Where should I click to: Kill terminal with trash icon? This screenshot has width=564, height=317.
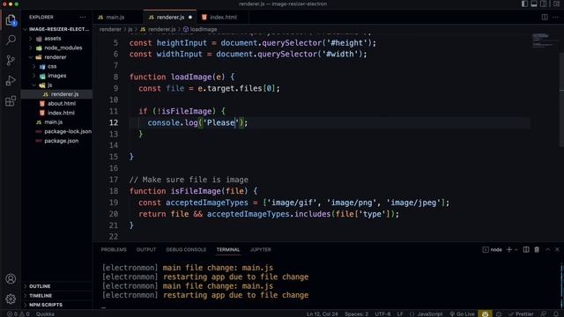(537, 249)
